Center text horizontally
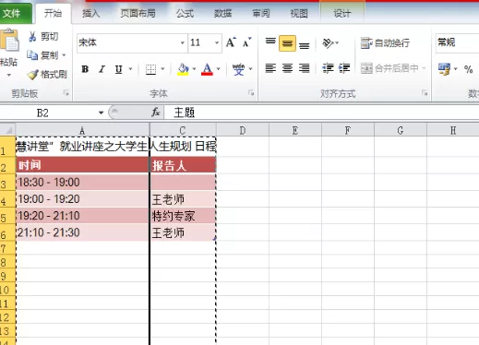 click(287, 68)
